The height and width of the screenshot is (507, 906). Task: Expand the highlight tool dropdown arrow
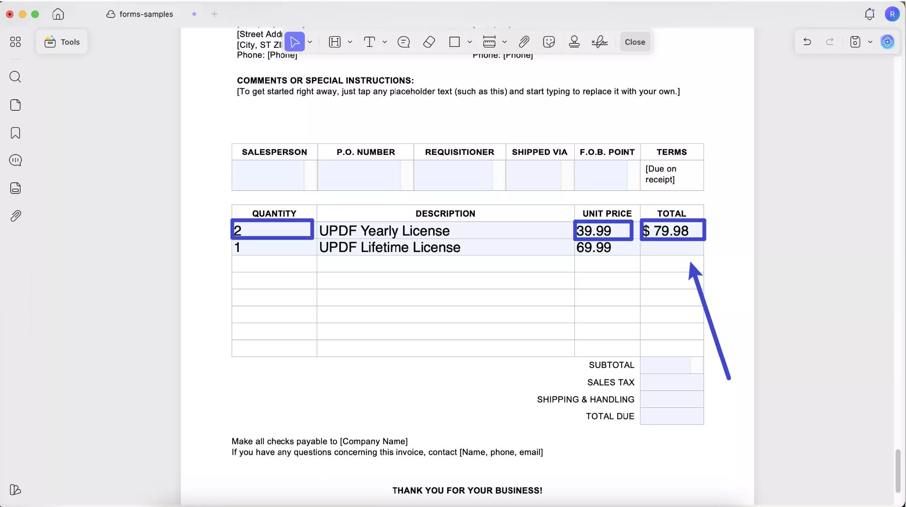point(350,42)
